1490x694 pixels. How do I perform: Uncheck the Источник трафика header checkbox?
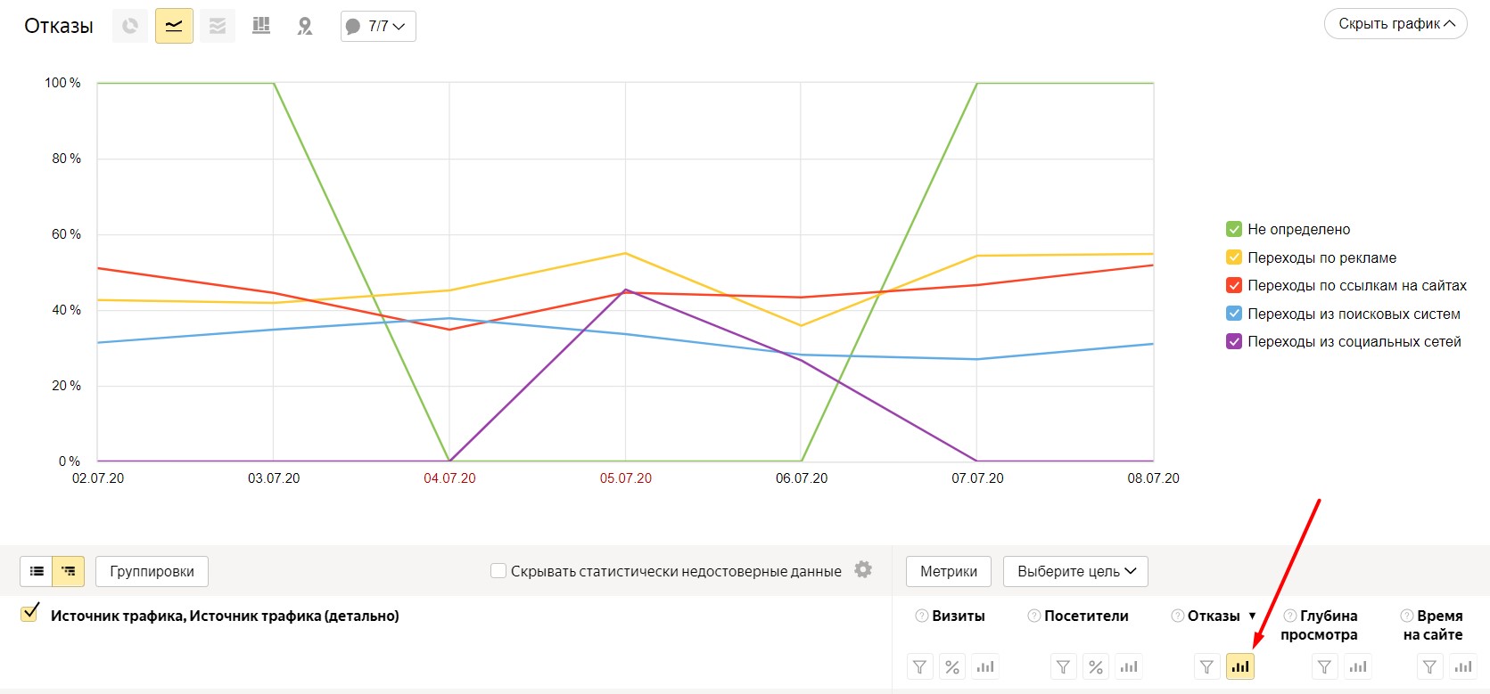click(30, 613)
